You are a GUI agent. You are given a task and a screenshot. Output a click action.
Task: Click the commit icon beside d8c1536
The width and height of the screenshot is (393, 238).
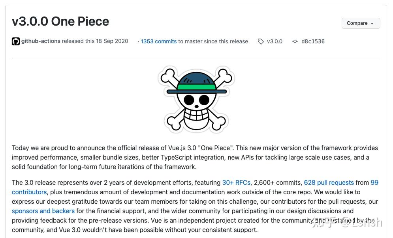tap(295, 41)
